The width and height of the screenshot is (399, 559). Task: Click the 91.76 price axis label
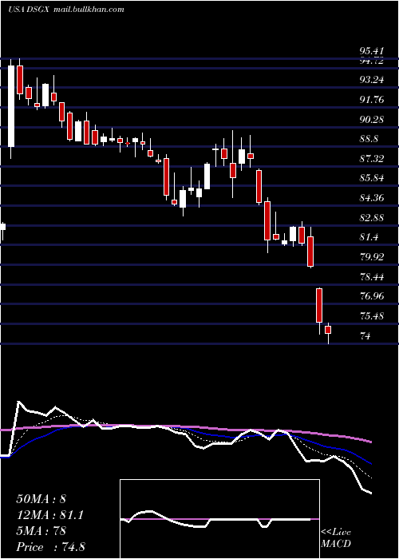click(372, 100)
